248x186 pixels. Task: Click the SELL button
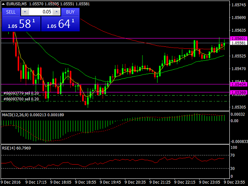11,12
